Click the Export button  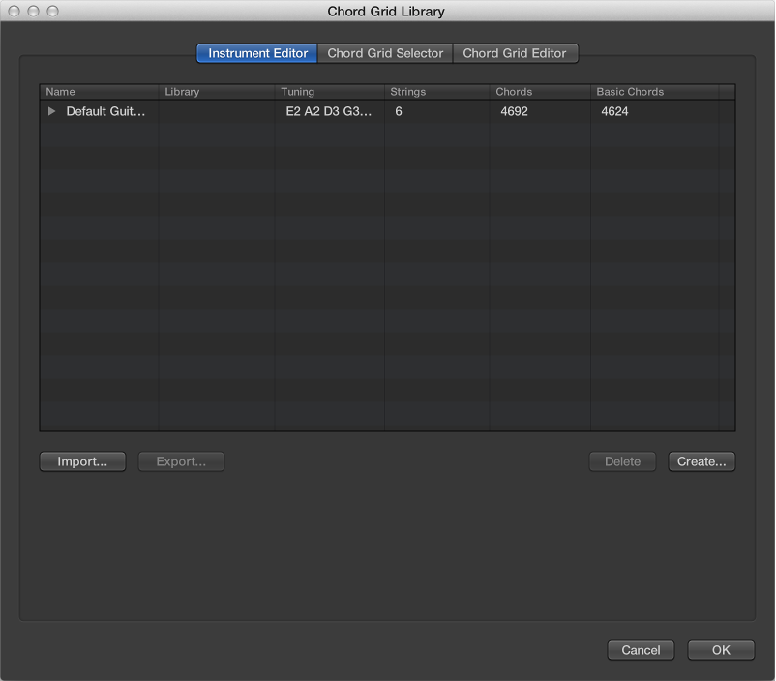(180, 461)
